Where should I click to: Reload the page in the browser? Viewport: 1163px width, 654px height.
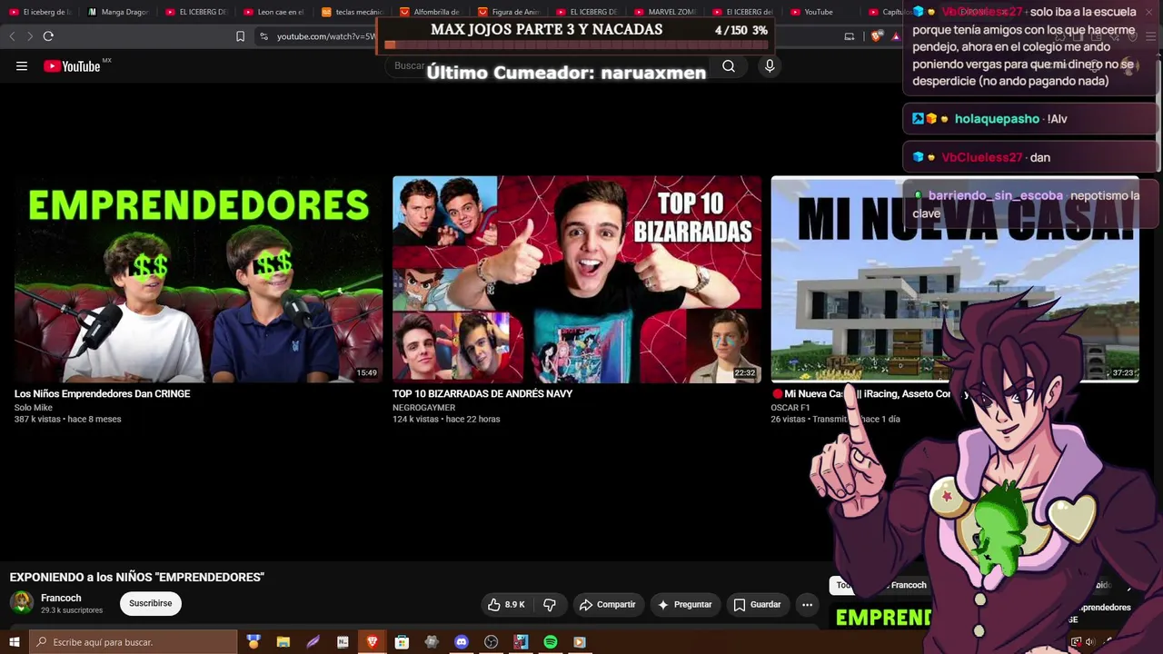point(48,36)
